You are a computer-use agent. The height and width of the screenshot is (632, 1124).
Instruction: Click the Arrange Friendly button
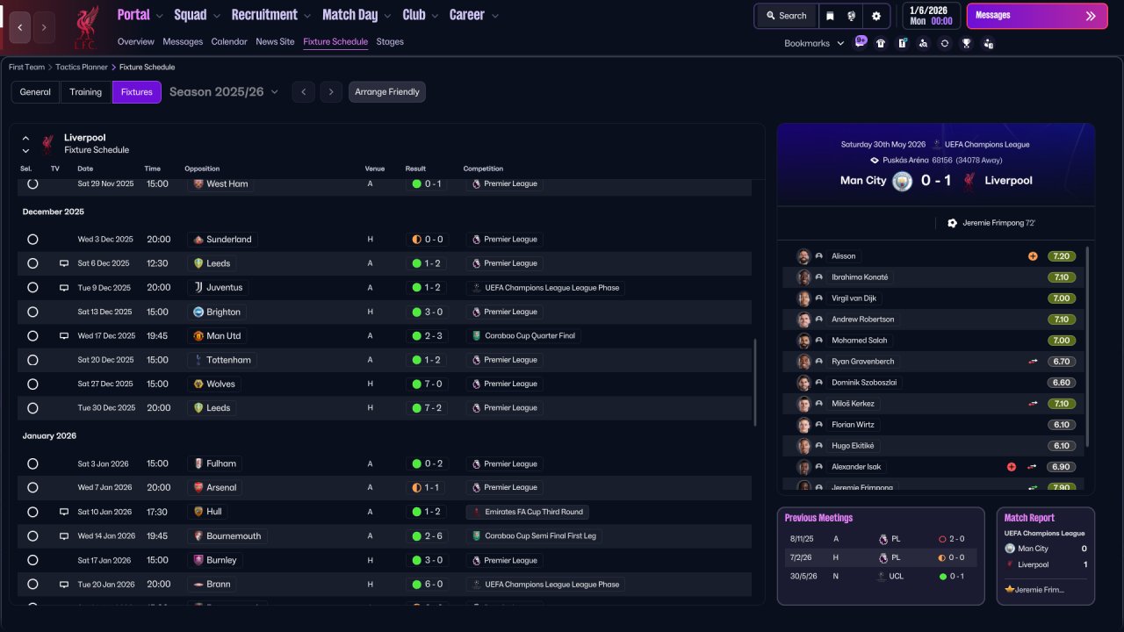(x=387, y=92)
